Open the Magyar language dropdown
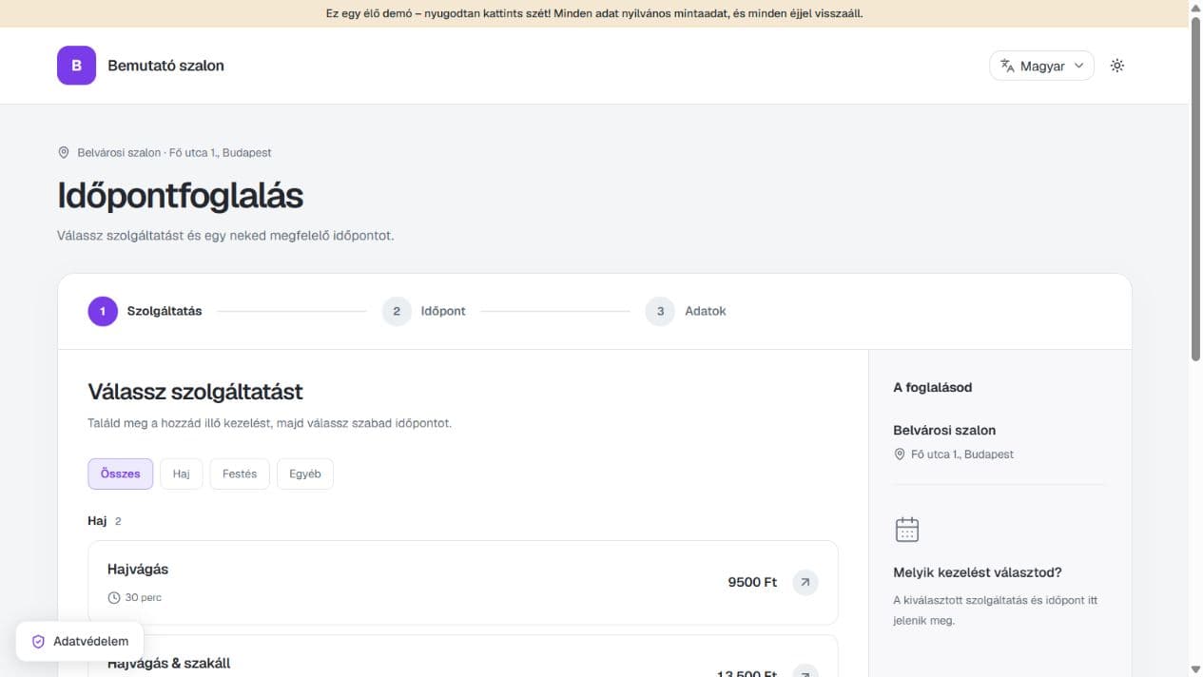 click(1041, 66)
